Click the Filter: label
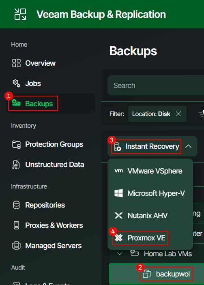Screen dimensions: 204x285 click(117, 114)
